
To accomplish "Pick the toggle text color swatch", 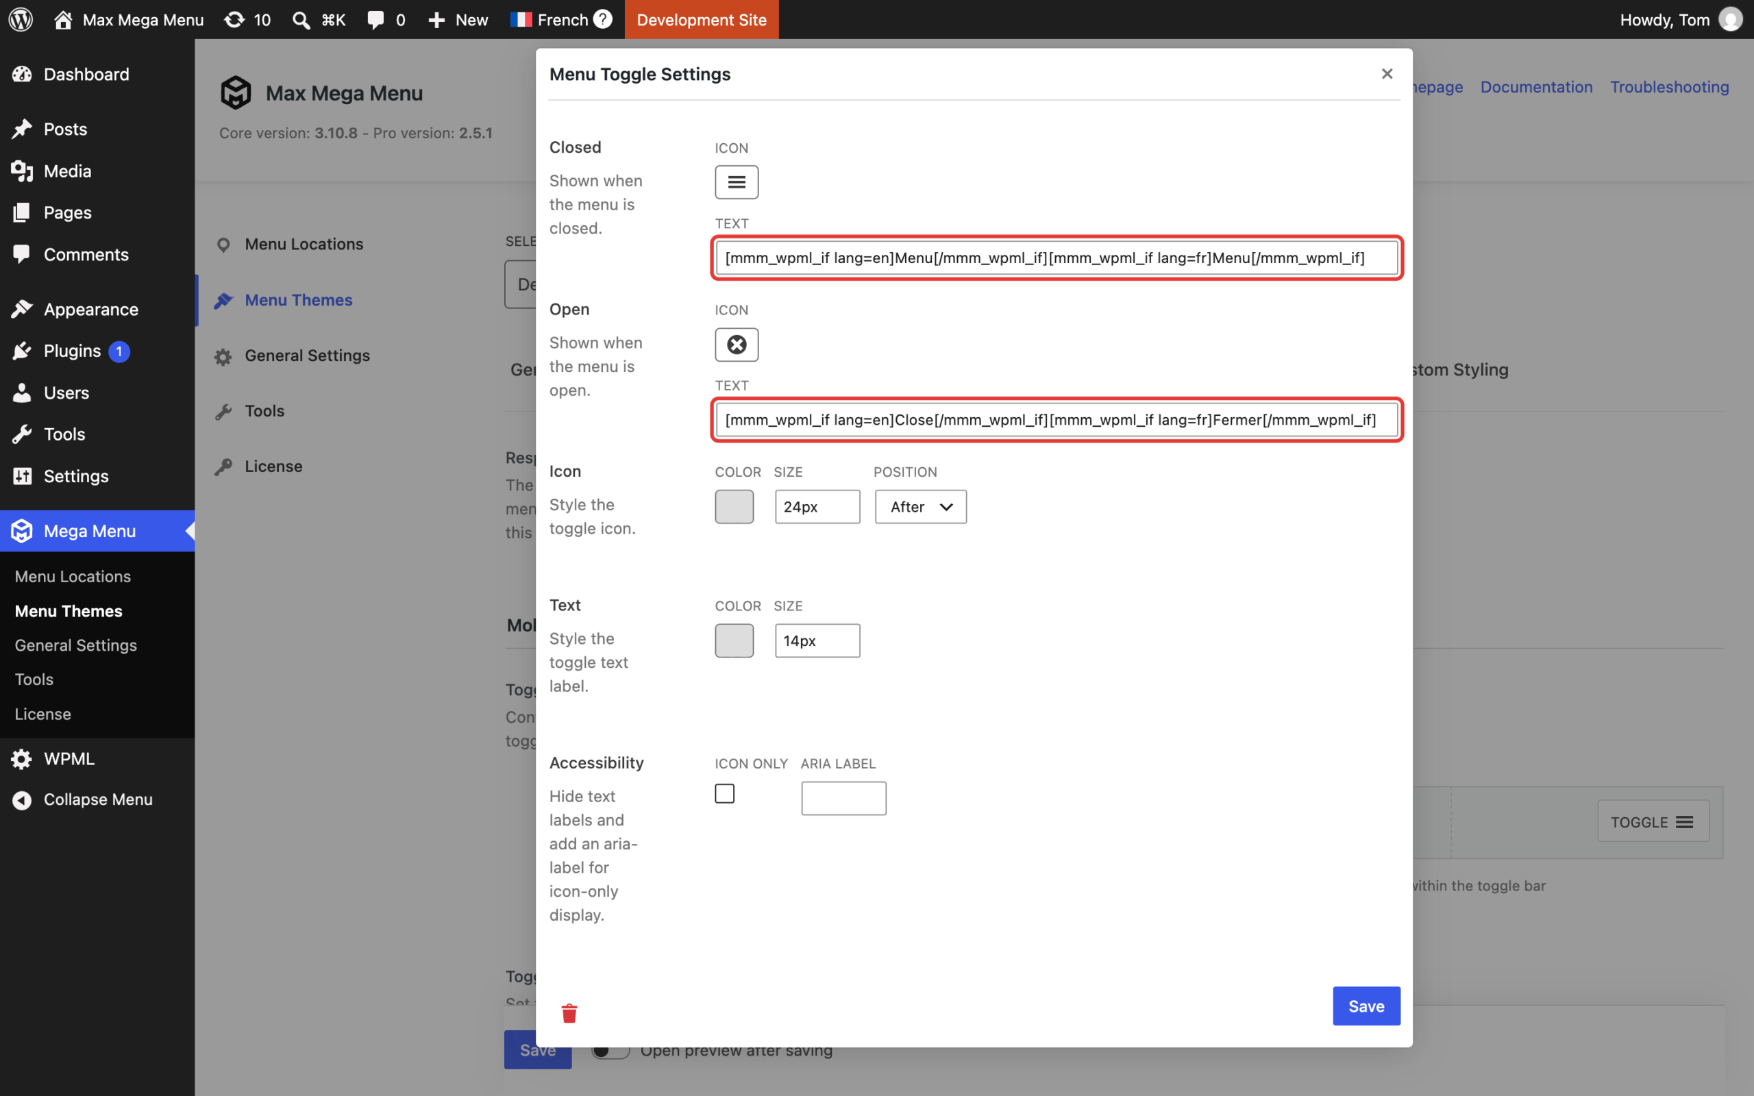I will [x=734, y=640].
